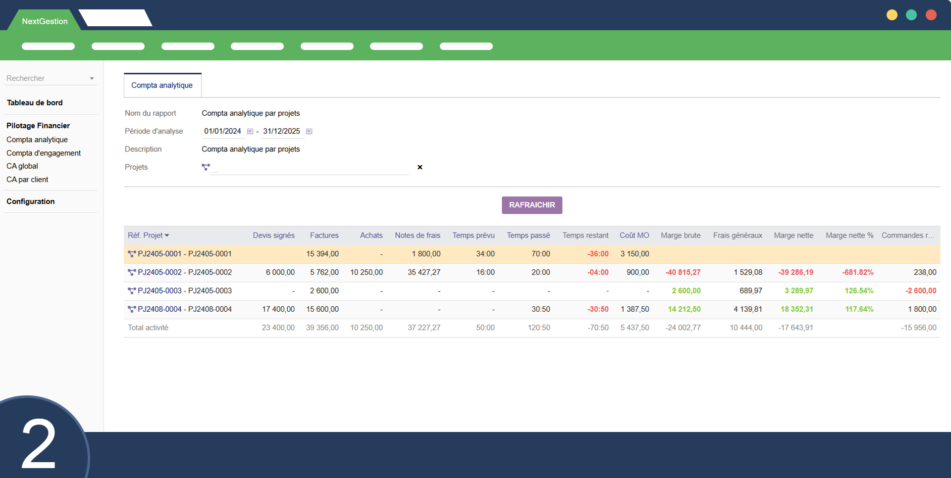The image size is (951, 478).
Task: Click the project icon for PJ2405-0001 row
Action: [x=132, y=254]
